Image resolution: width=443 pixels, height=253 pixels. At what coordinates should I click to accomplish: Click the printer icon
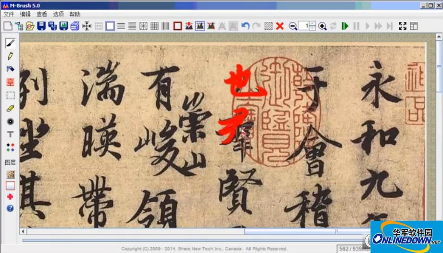[75, 26]
